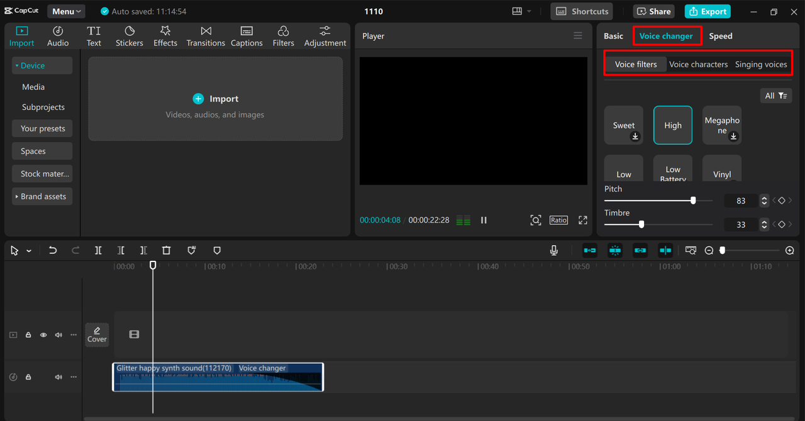Screen dimensions: 805x421
Task: Open the Menu dropdown
Action: coord(67,11)
